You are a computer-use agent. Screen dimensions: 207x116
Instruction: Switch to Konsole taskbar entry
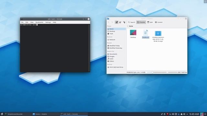pyautogui.click(x=74, y=114)
